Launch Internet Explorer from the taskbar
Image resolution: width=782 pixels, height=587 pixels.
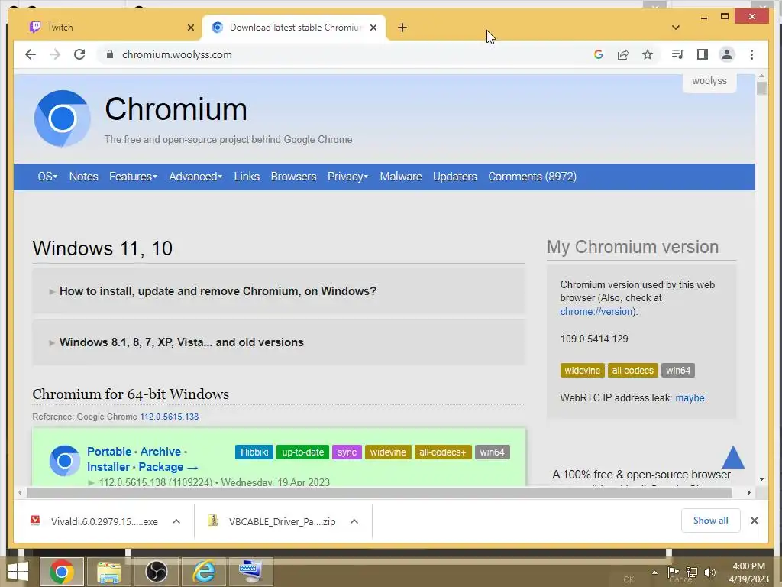tap(203, 572)
